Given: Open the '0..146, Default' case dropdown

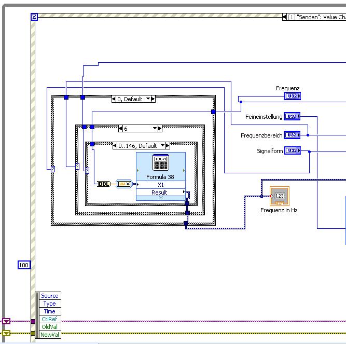Looking at the screenshot, I should pos(163,146).
